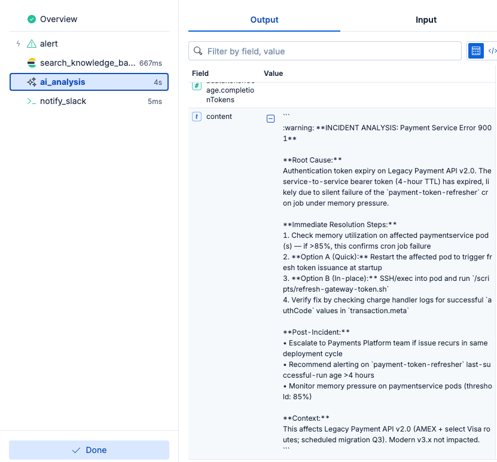This screenshot has width=497, height=462.
Task: Select the alert trigger row
Action: 49,44
